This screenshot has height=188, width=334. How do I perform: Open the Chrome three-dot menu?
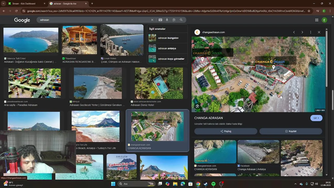(330, 11)
